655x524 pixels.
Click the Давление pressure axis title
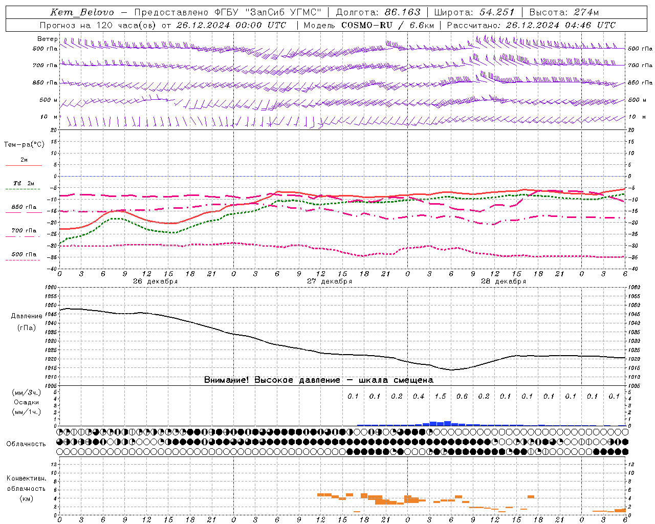27,316
